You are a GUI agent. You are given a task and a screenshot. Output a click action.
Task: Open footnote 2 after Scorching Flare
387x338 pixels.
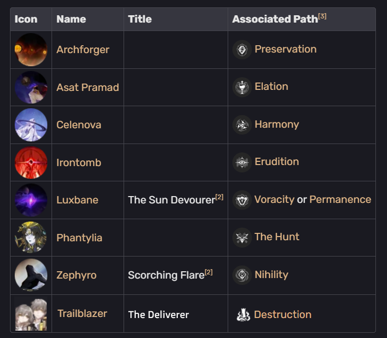(209, 272)
